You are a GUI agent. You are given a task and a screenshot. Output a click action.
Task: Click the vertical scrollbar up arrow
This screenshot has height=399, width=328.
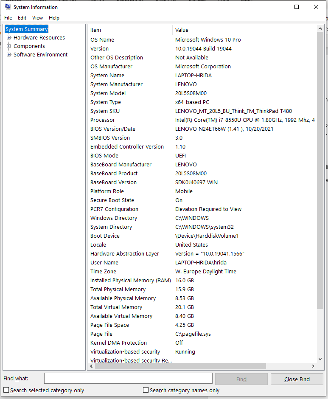(320, 28)
